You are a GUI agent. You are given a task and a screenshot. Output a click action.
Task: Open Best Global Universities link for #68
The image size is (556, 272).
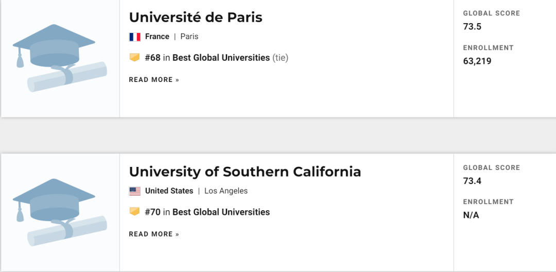click(221, 58)
